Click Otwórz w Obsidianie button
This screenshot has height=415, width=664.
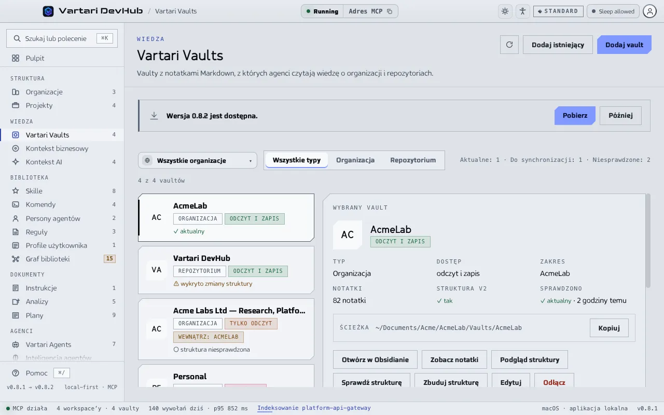click(x=375, y=359)
